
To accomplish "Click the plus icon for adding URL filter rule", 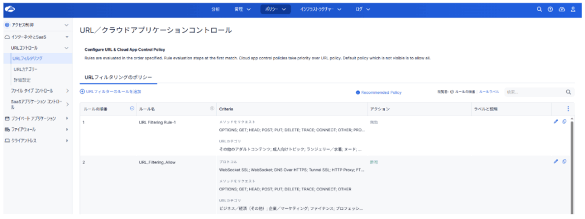I will point(82,91).
